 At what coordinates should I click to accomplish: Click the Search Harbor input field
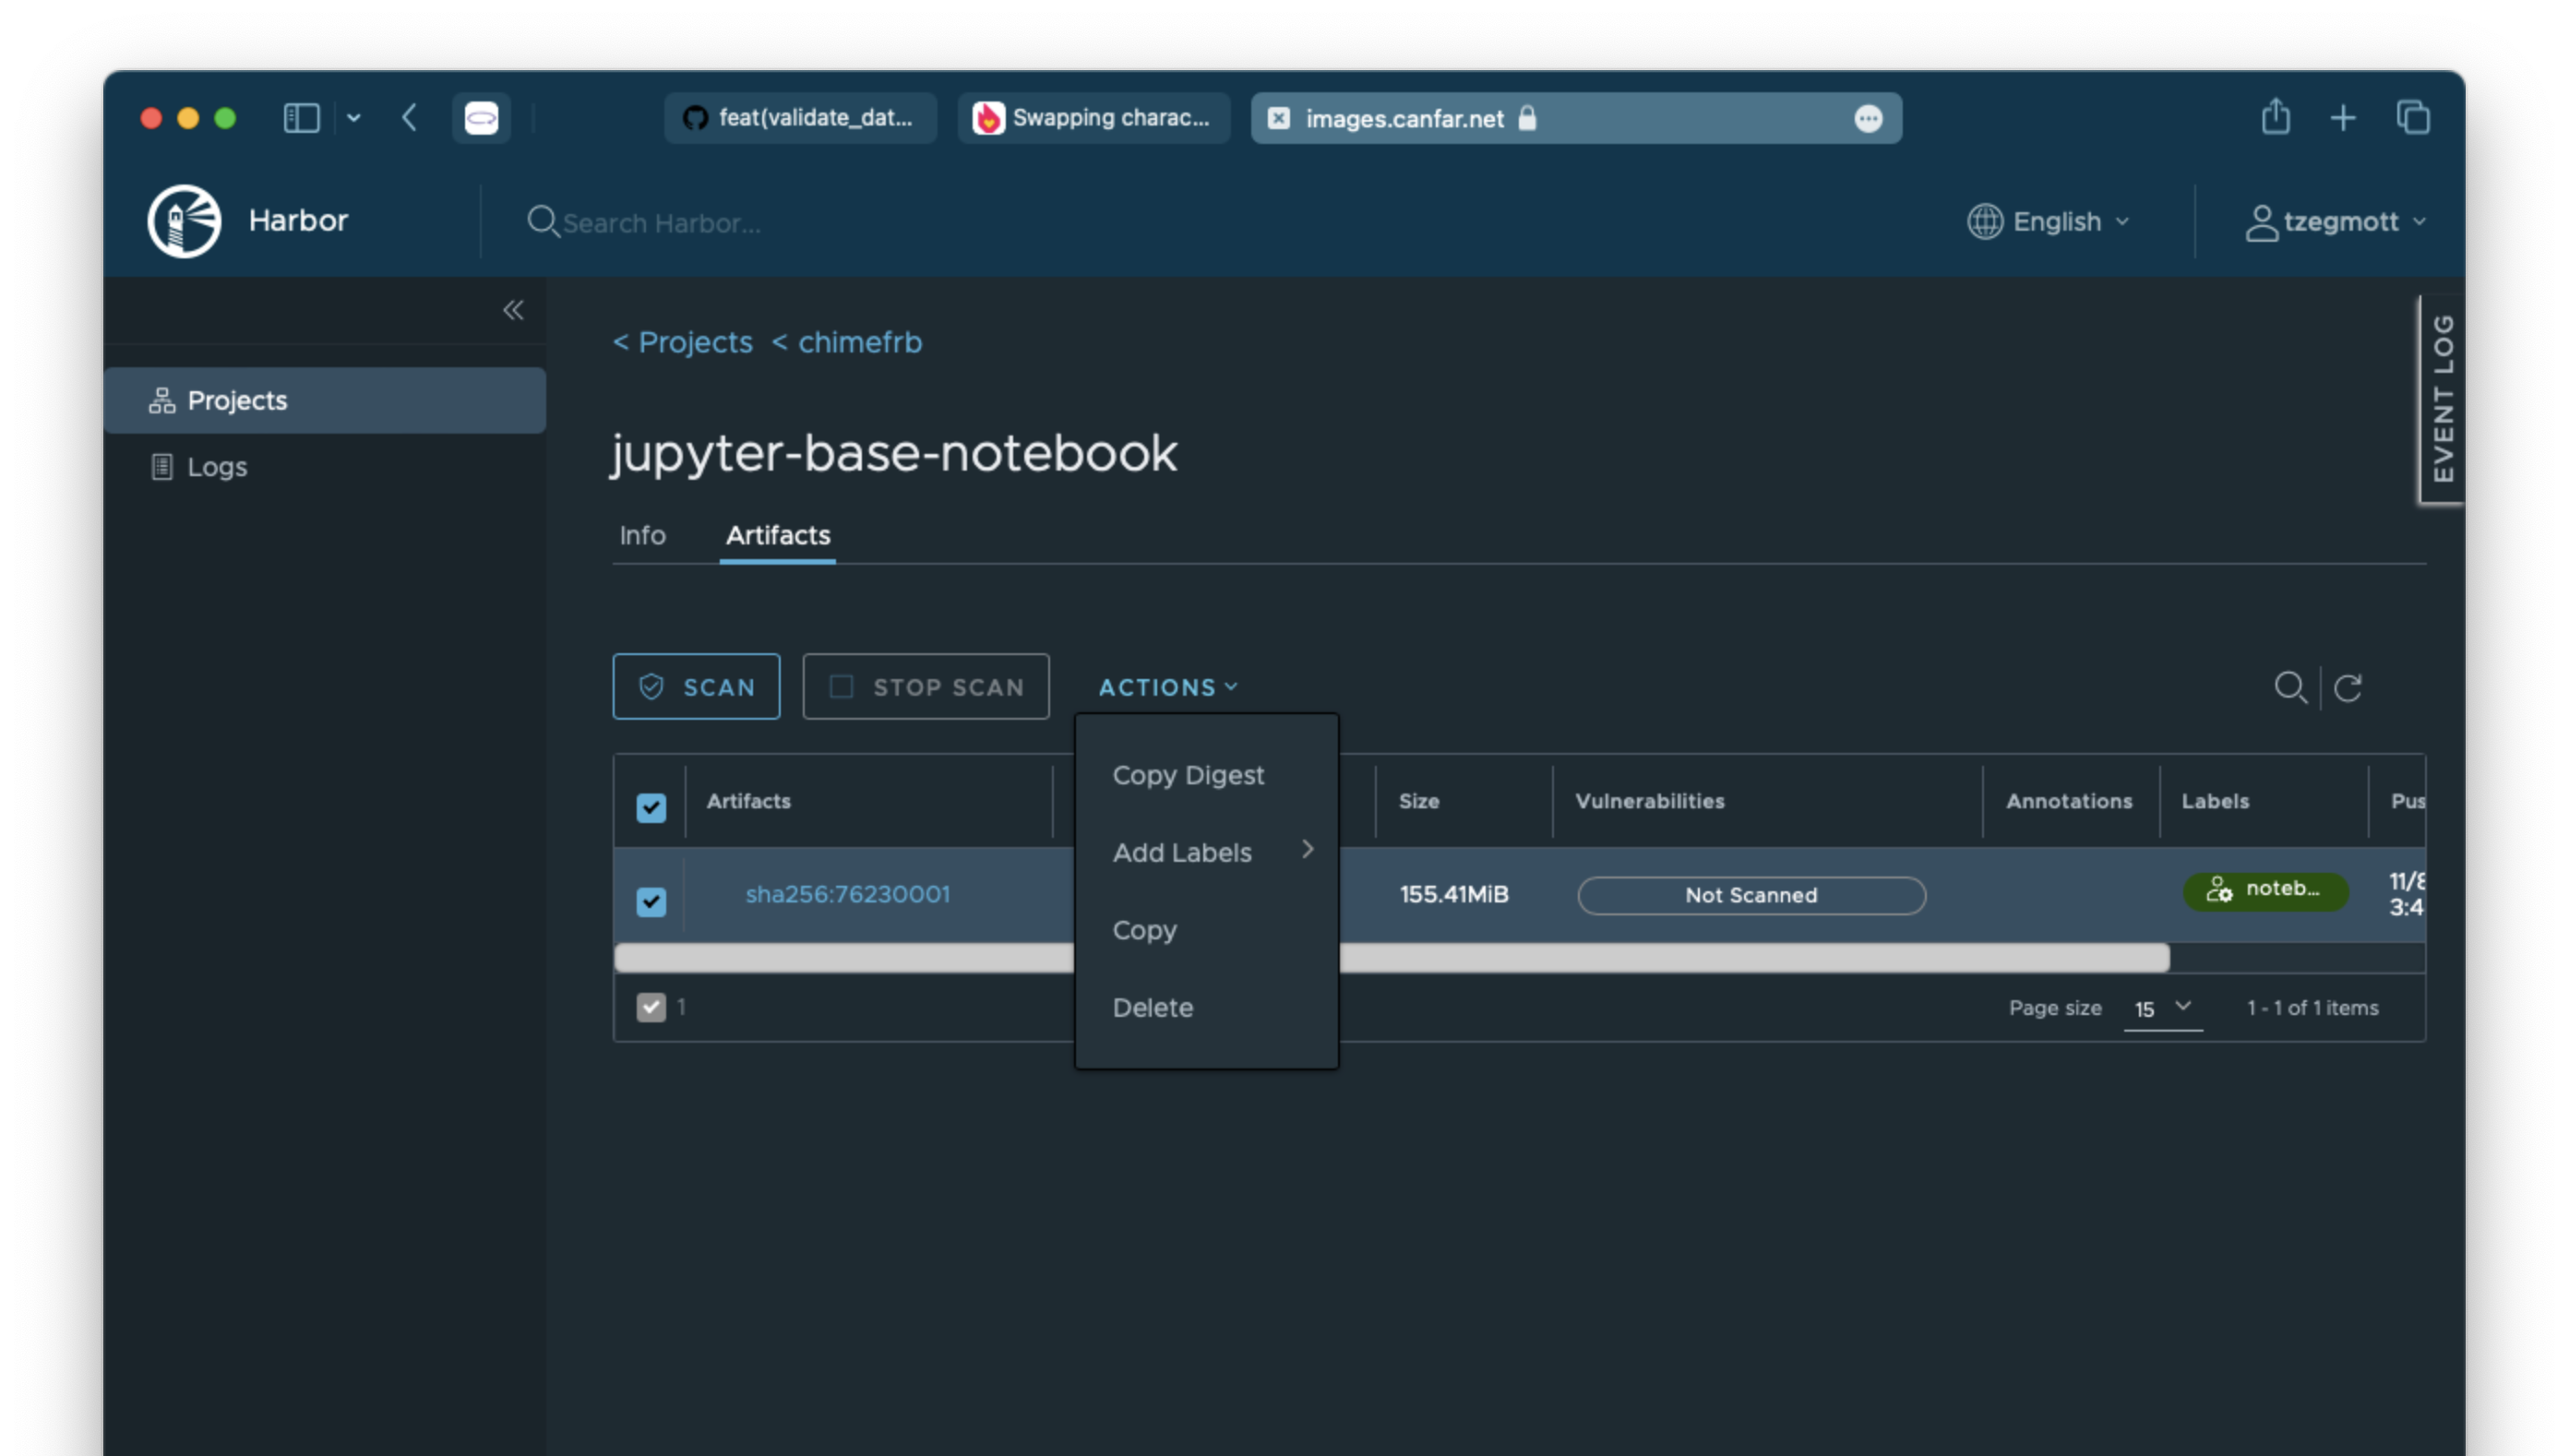(662, 222)
